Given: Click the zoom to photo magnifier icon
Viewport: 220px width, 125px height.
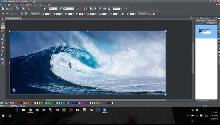Looking at the screenshot, I should pyautogui.click(x=22, y=14).
